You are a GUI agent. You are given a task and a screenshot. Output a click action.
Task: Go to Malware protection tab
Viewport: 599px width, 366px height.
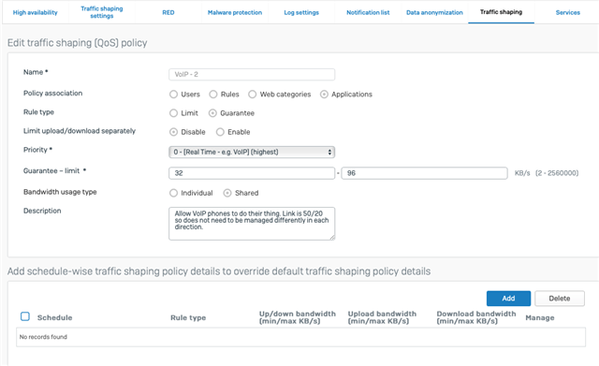(235, 12)
